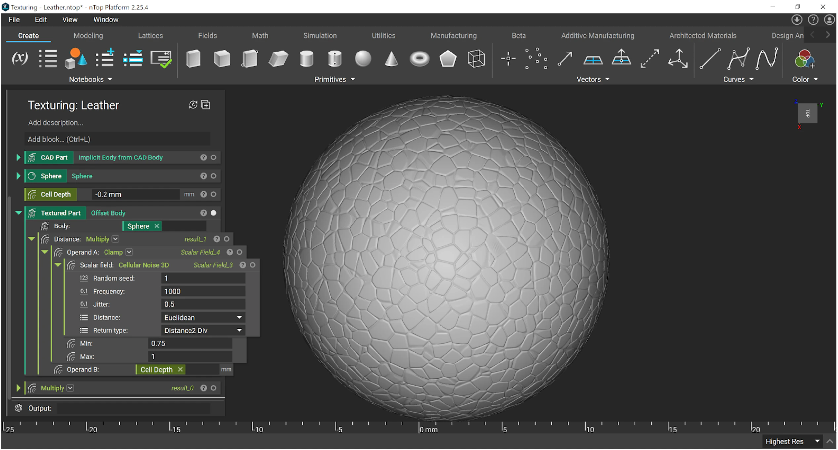Insert a Torus primitive from toolbar
The width and height of the screenshot is (838, 450).
[x=419, y=59]
